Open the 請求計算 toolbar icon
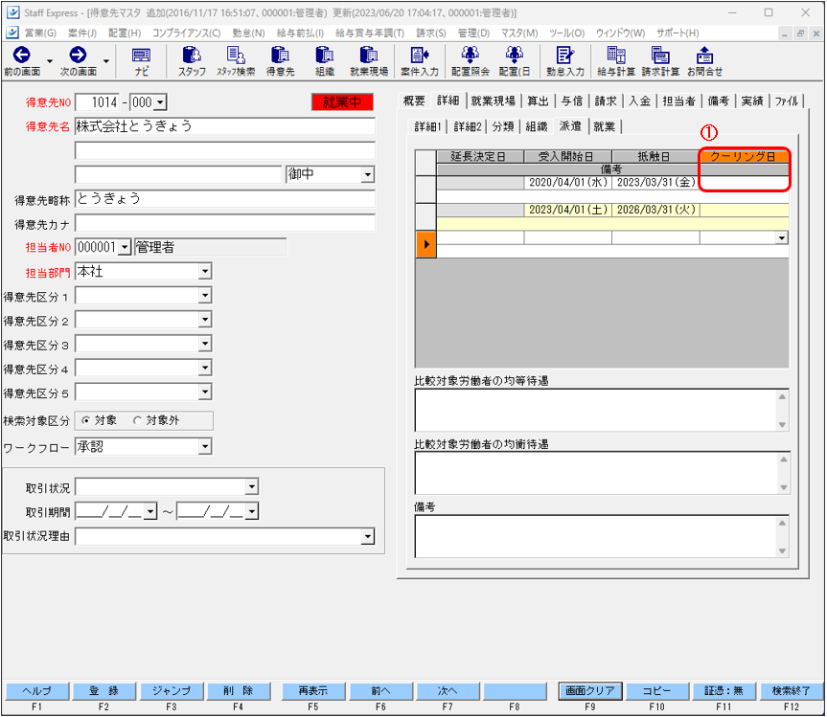This screenshot has height=717, width=827. [x=660, y=55]
